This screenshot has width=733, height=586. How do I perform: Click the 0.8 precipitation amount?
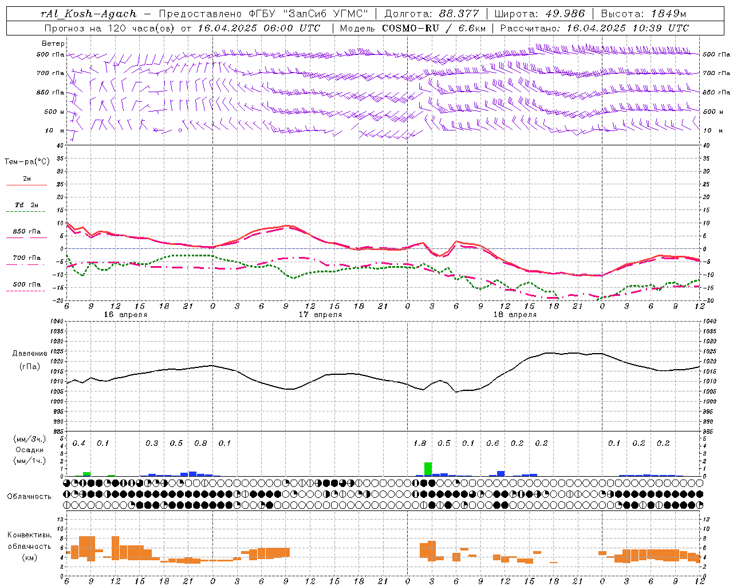coord(200,443)
